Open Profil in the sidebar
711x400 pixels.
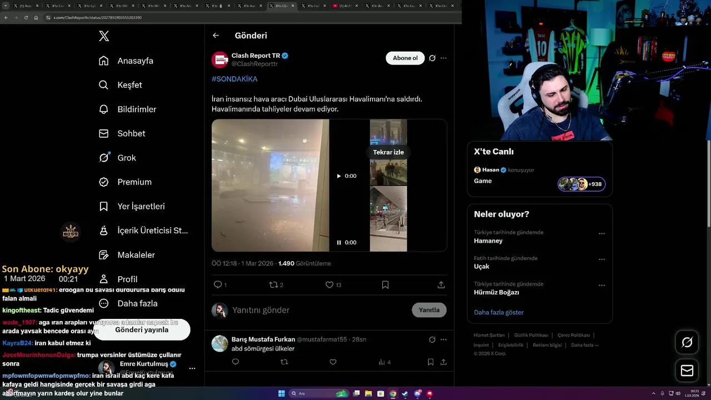point(118,279)
